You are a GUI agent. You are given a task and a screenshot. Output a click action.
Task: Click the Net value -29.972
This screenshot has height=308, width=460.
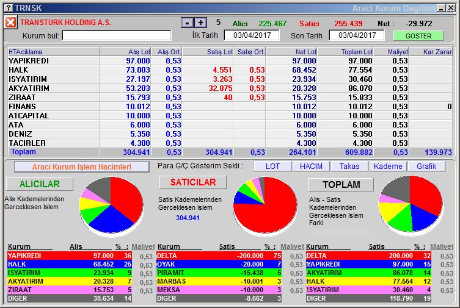pyautogui.click(x=418, y=23)
